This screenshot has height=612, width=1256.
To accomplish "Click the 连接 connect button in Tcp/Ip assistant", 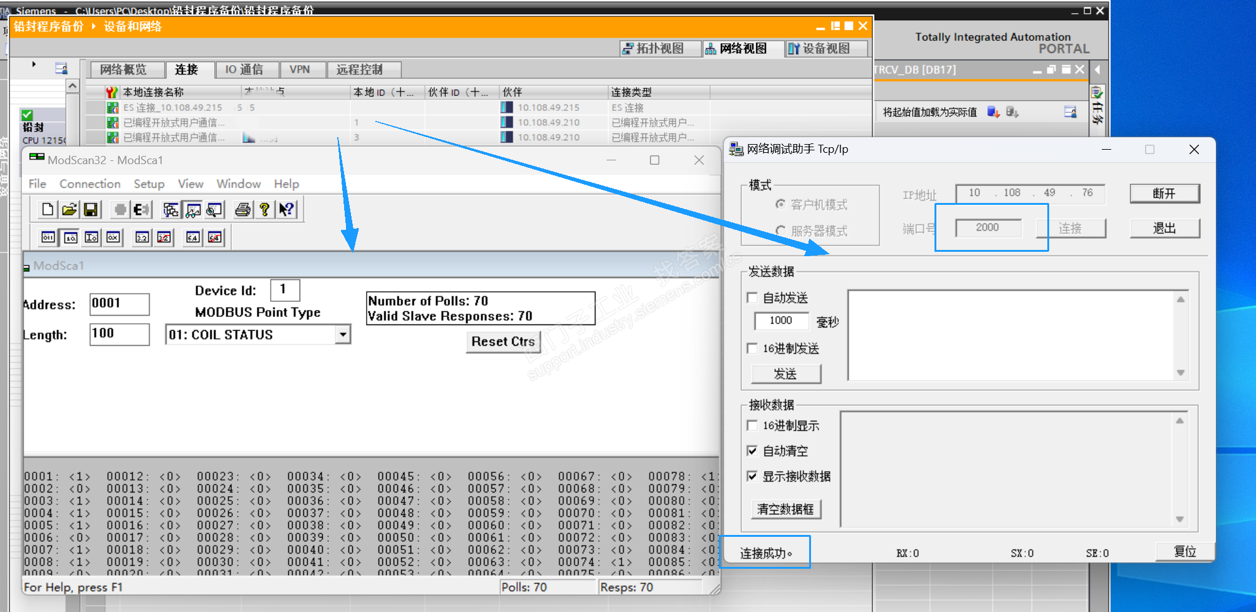I will click(x=1070, y=229).
